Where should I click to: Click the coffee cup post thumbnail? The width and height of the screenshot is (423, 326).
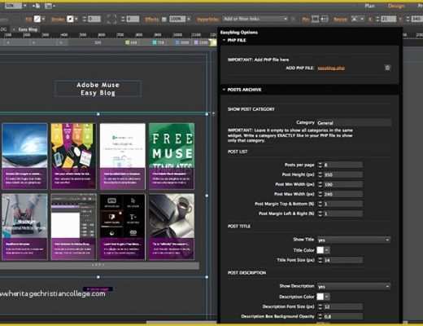(x=172, y=216)
